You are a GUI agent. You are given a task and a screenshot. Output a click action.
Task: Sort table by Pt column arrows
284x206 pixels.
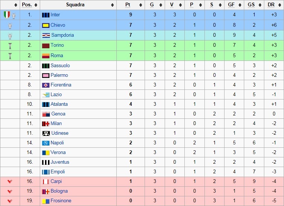141,5
